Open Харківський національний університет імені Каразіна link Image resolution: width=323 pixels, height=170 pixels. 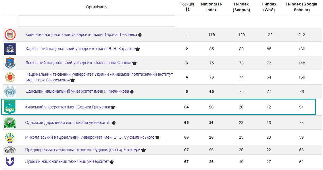[80, 49]
